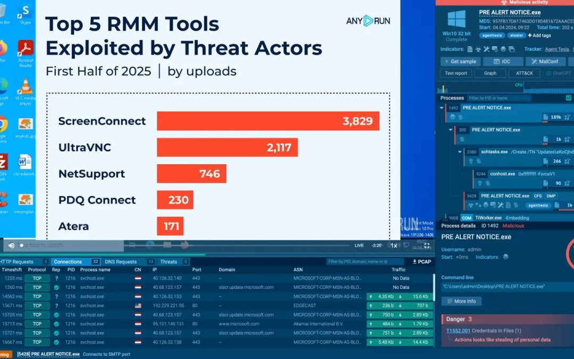574x359 pixels.
Task: Click the stealer tag in task header
Action: (x=517, y=36)
